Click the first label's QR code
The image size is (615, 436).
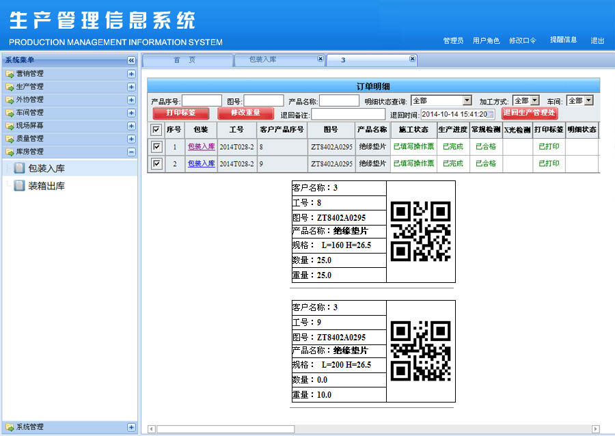coord(420,231)
